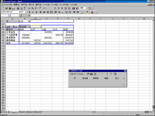The width and height of the screenshot is (155, 116).
Task: Click the Format Painter brush icon
Action: 40,8
